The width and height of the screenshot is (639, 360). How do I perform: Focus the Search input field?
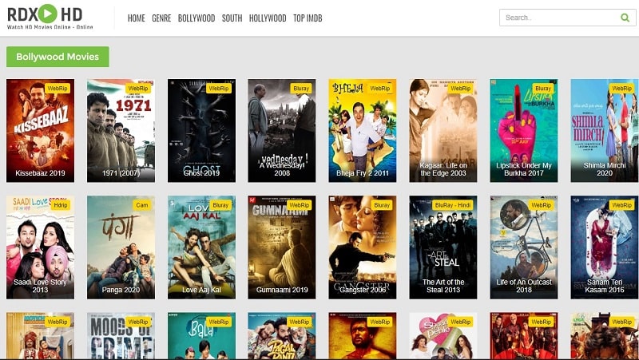pyautogui.click(x=567, y=18)
